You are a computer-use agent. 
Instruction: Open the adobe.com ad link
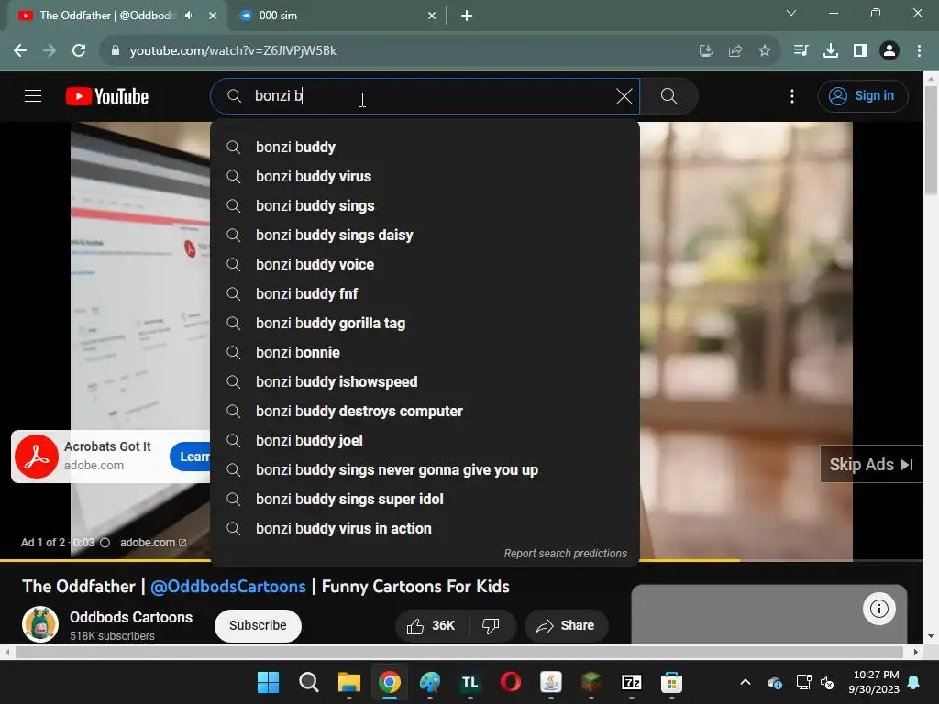tap(153, 543)
